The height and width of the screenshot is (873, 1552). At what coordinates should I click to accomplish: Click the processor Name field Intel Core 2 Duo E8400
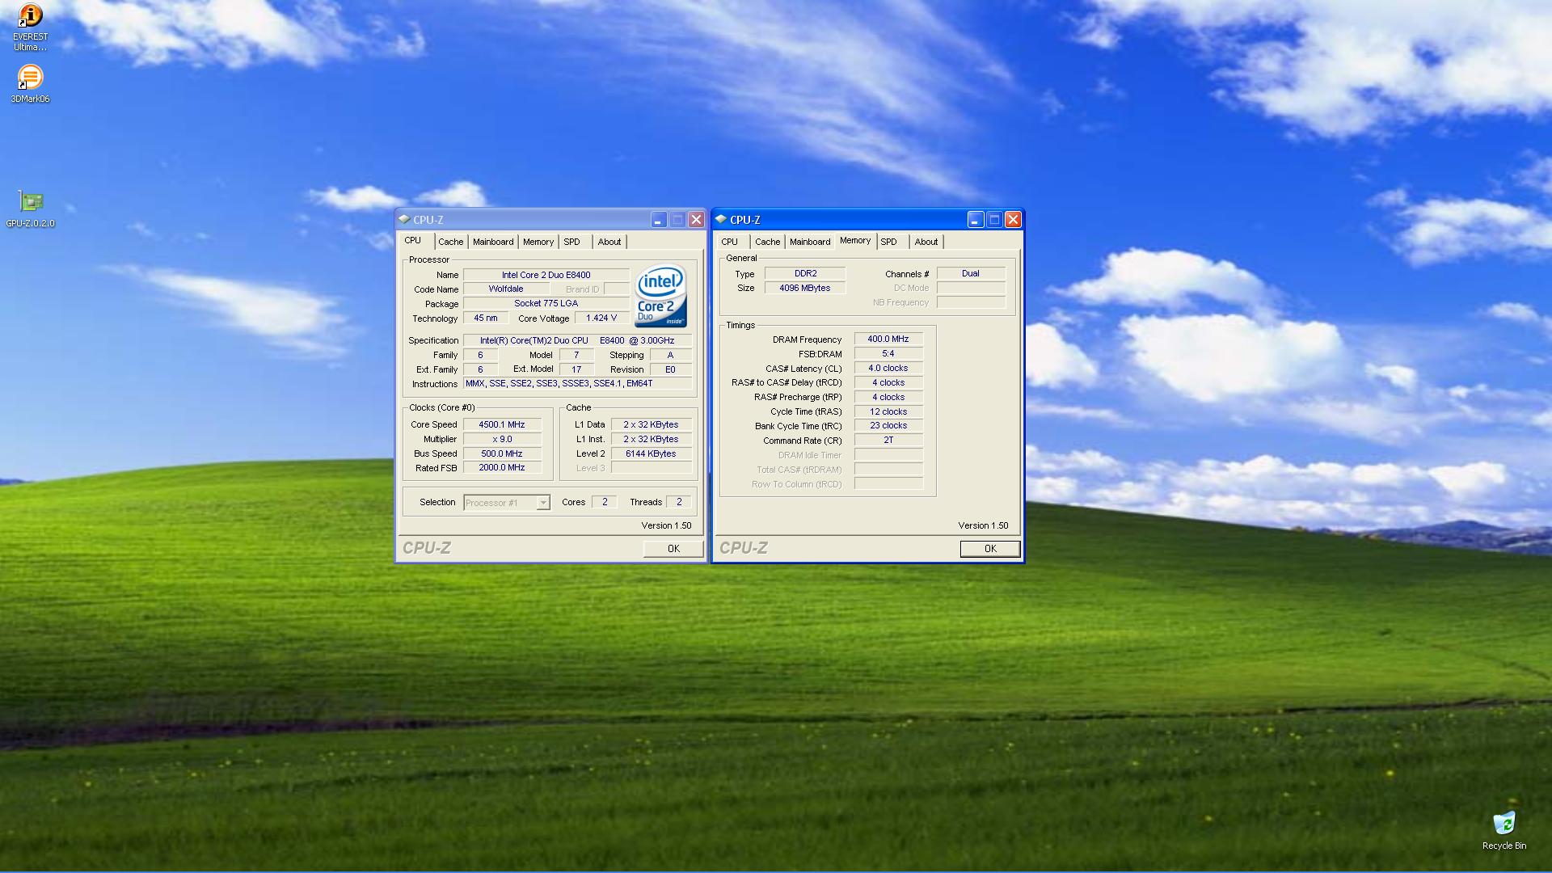[x=546, y=275]
